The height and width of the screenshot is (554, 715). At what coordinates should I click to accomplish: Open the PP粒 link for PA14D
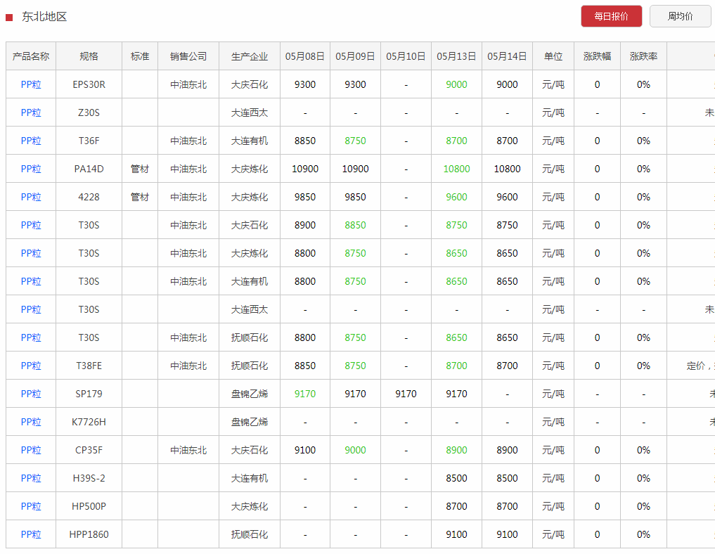[x=31, y=169]
